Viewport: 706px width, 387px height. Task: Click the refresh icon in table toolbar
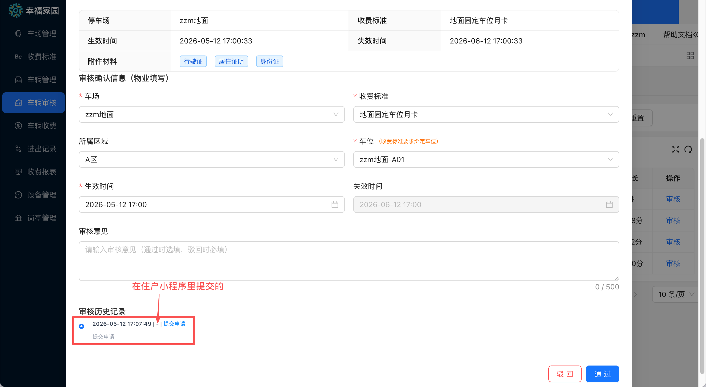coord(688,149)
